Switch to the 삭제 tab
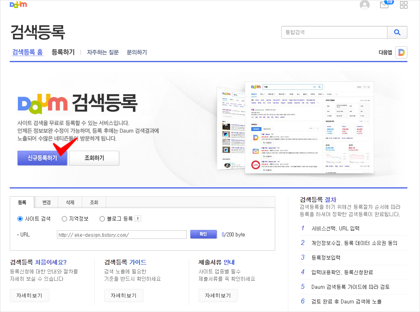The width and height of the screenshot is (420, 312). [70, 202]
